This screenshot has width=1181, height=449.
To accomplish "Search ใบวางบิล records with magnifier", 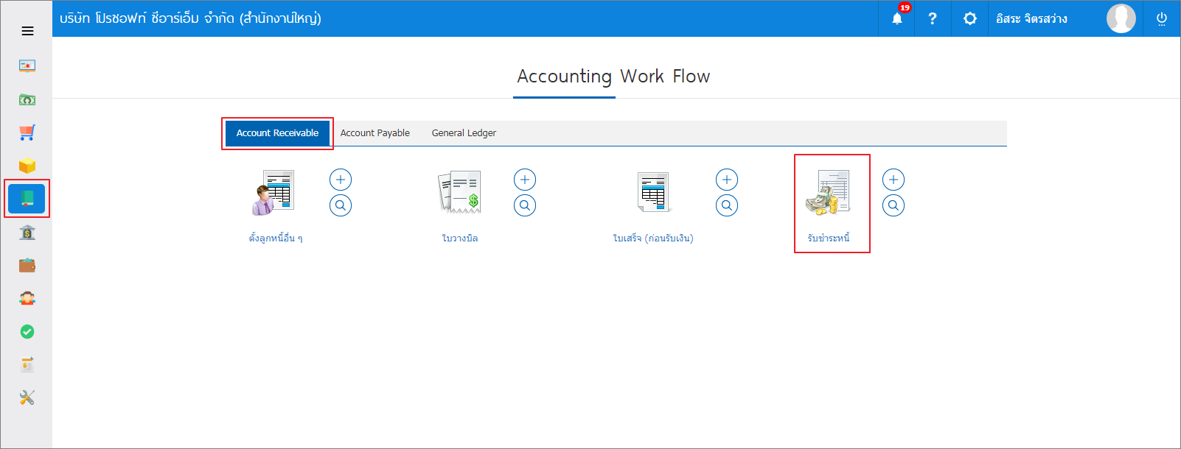I will (525, 205).
